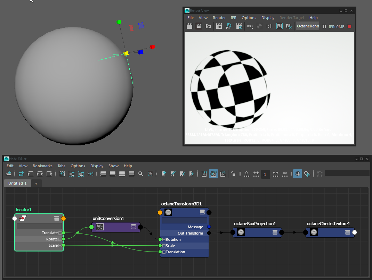The width and height of the screenshot is (372, 280).
Task: Click the search magnifier icon in Node Editor
Action: [x=141, y=174]
